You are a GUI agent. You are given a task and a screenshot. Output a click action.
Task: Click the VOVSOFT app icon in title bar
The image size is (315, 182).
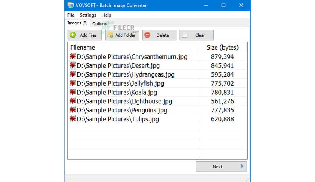[70, 5]
